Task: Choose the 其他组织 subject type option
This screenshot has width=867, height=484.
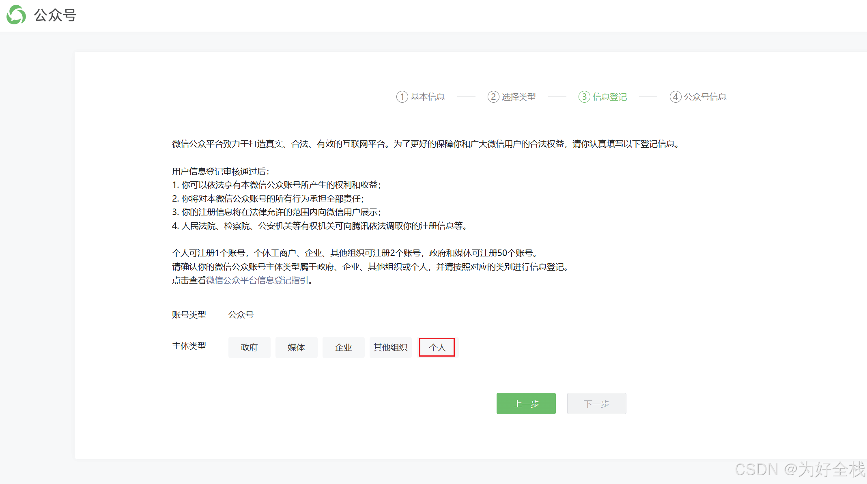Action: 390,347
